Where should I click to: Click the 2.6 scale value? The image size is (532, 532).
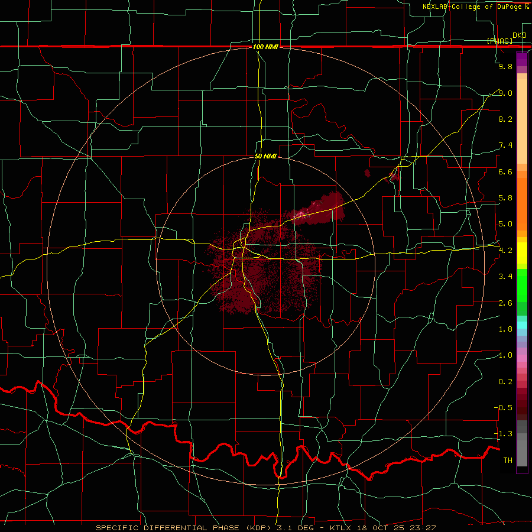[505, 303]
